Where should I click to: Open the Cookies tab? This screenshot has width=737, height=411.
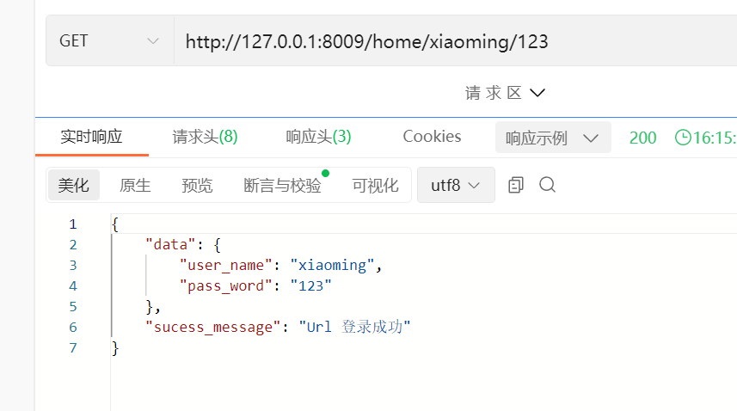432,136
